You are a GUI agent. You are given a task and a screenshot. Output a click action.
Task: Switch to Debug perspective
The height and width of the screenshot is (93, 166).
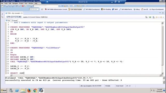pyautogui.click(x=137, y=9)
